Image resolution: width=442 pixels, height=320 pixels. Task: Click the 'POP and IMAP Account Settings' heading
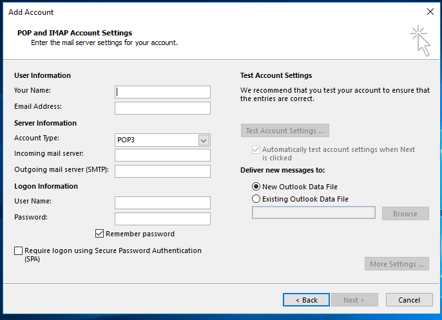pos(75,33)
